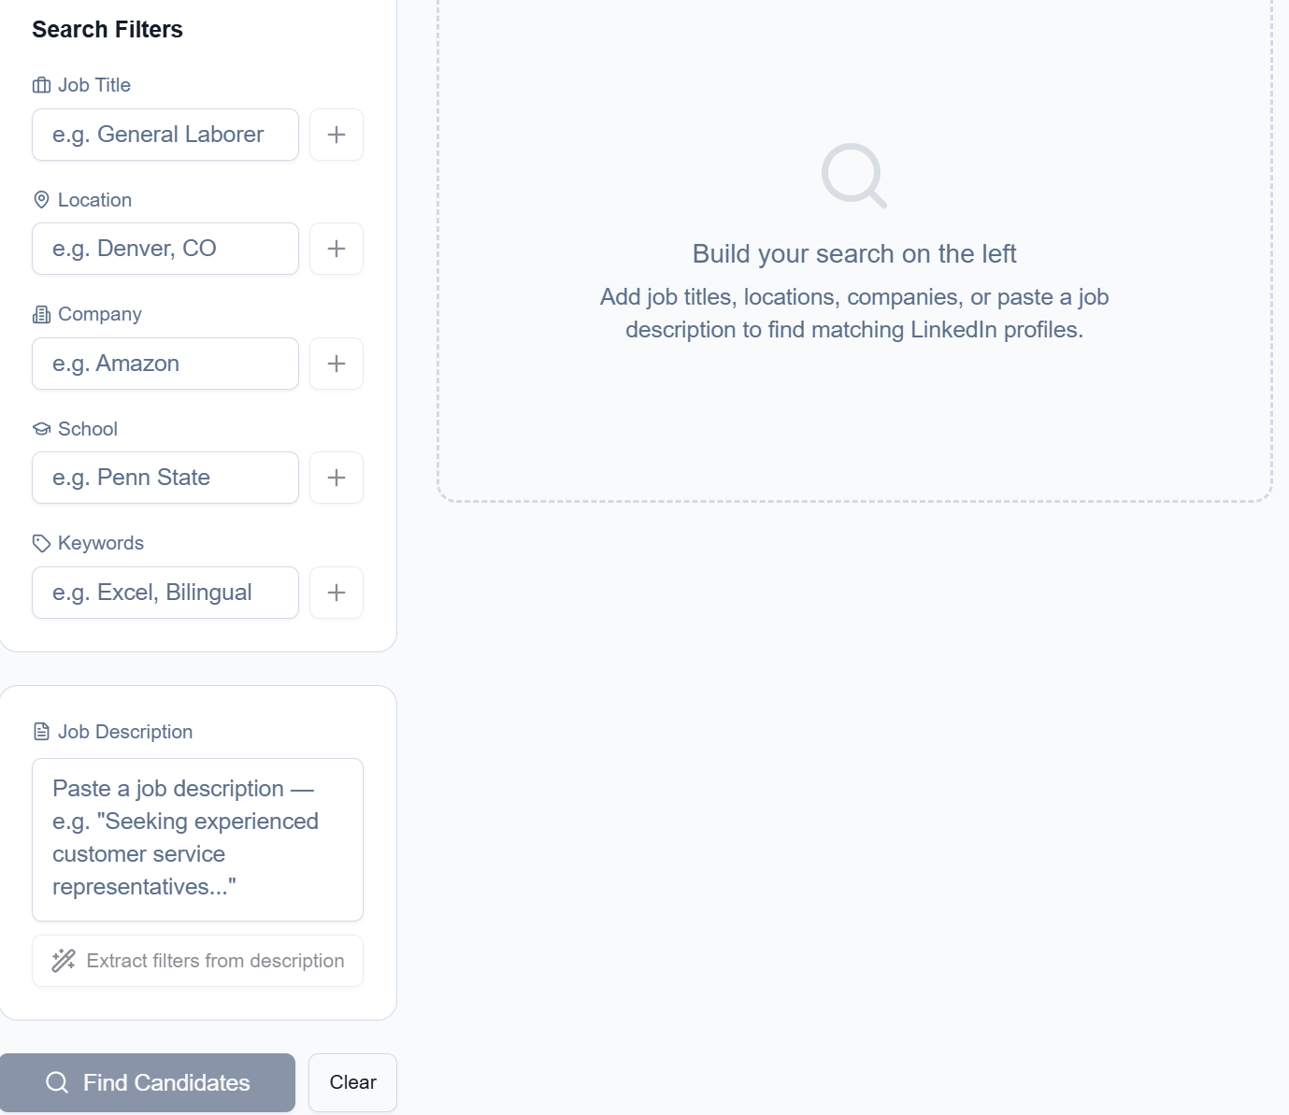Start search with Find Candidates button
Image resolution: width=1289 pixels, height=1115 pixels.
[x=148, y=1082]
